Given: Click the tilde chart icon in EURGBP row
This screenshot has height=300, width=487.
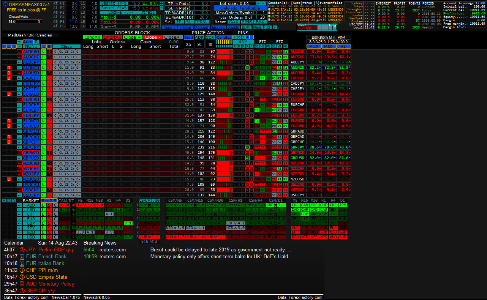Looking at the screenshot, I should point(19,110).
